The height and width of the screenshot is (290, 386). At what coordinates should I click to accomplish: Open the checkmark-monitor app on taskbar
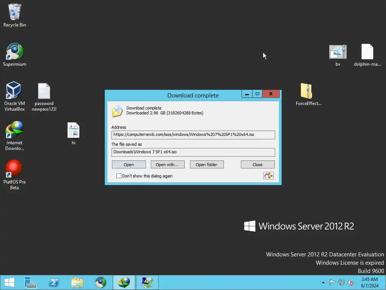coord(147,282)
